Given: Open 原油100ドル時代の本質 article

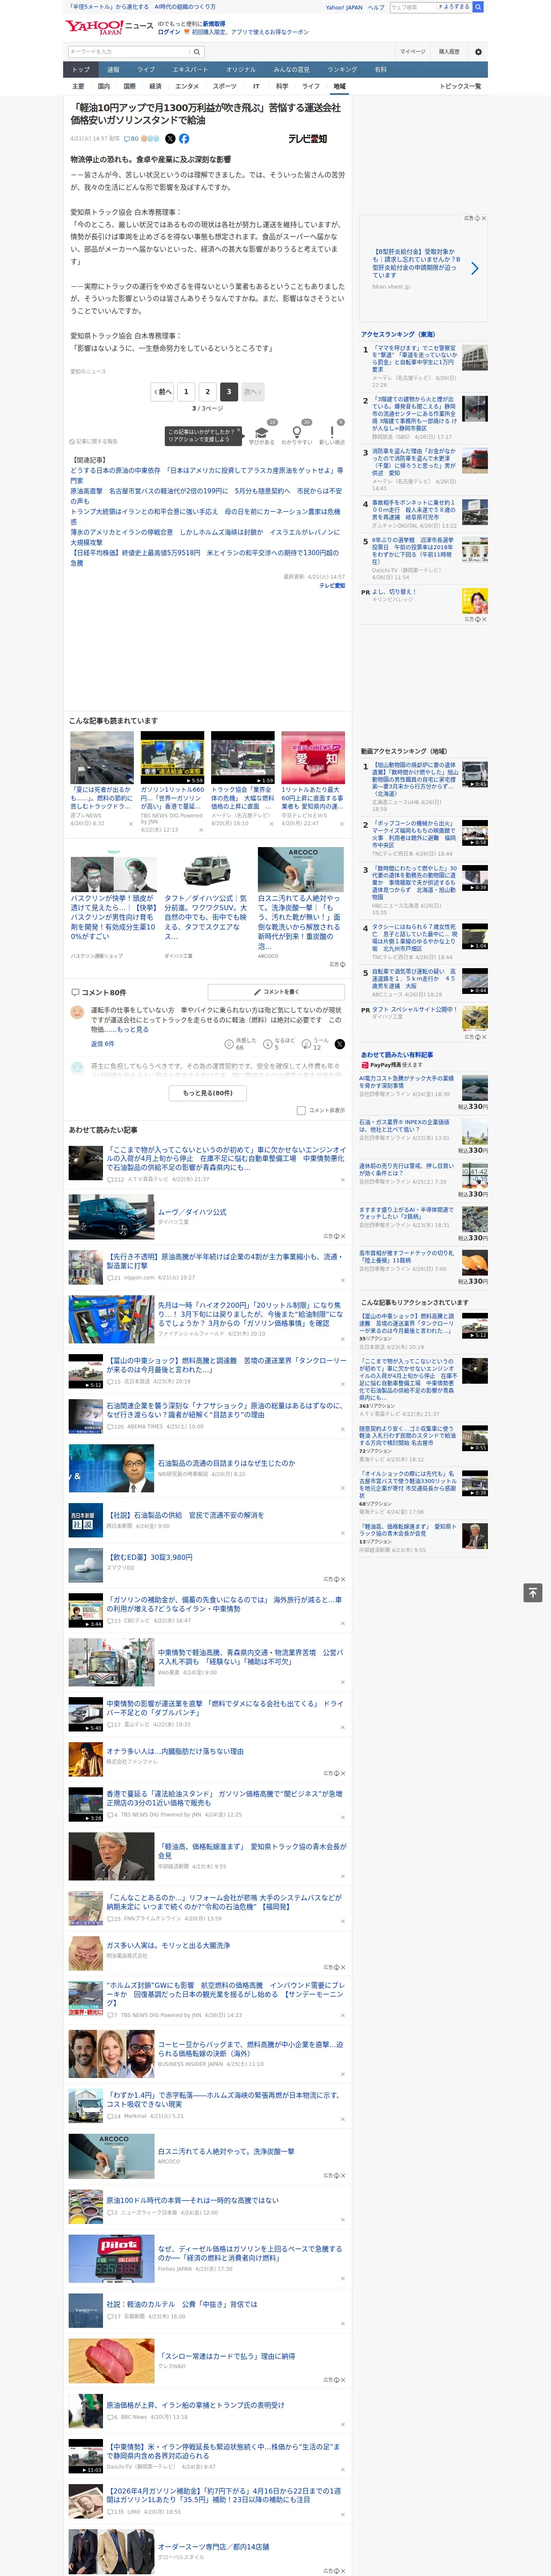Looking at the screenshot, I should point(193,2199).
